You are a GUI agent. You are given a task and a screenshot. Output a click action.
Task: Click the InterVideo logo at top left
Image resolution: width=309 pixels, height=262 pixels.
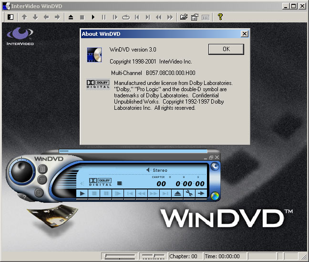point(20,36)
